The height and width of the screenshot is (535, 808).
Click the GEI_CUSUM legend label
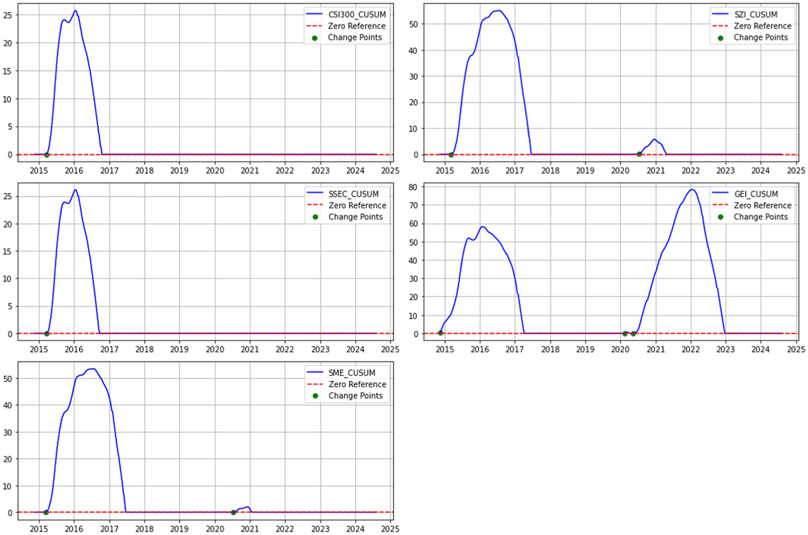tap(756, 194)
